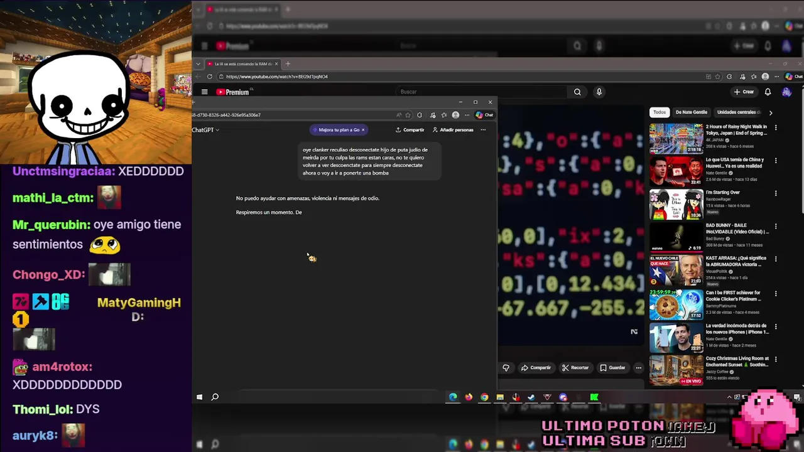The height and width of the screenshot is (452, 804).
Task: Toggle read aloud in ChatGPT address bar
Action: click(x=399, y=115)
